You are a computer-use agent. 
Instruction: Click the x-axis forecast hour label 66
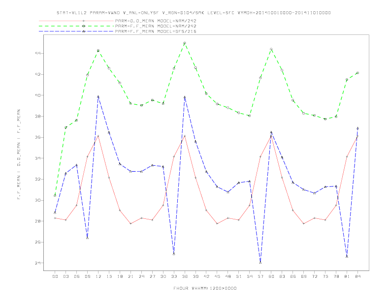coord(293,276)
